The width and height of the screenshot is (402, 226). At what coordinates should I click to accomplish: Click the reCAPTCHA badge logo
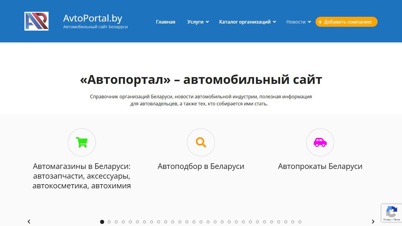point(392,211)
